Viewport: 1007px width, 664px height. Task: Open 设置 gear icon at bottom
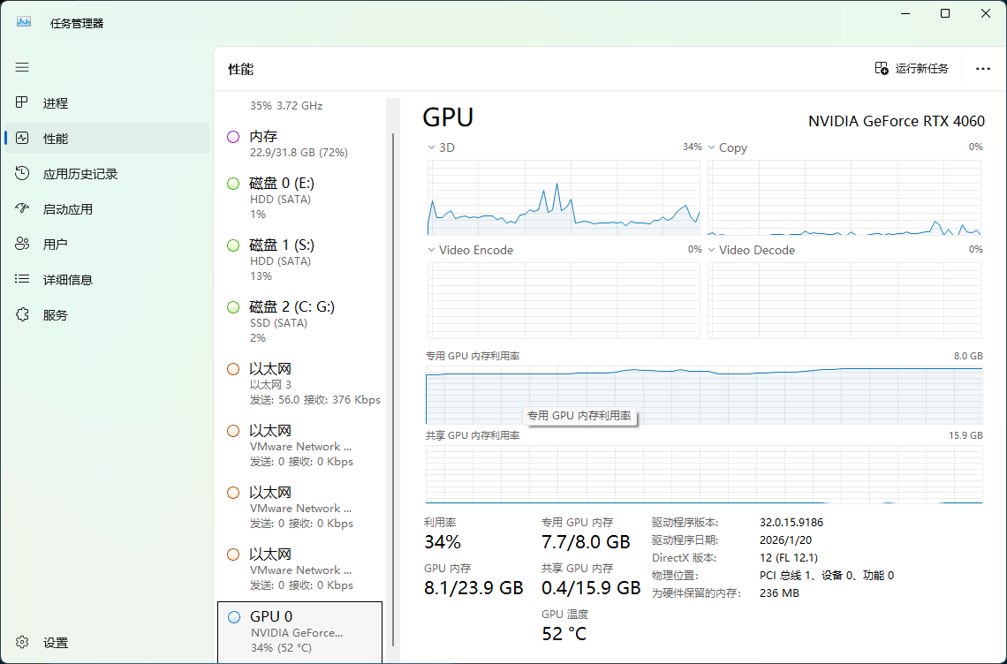tap(22, 642)
